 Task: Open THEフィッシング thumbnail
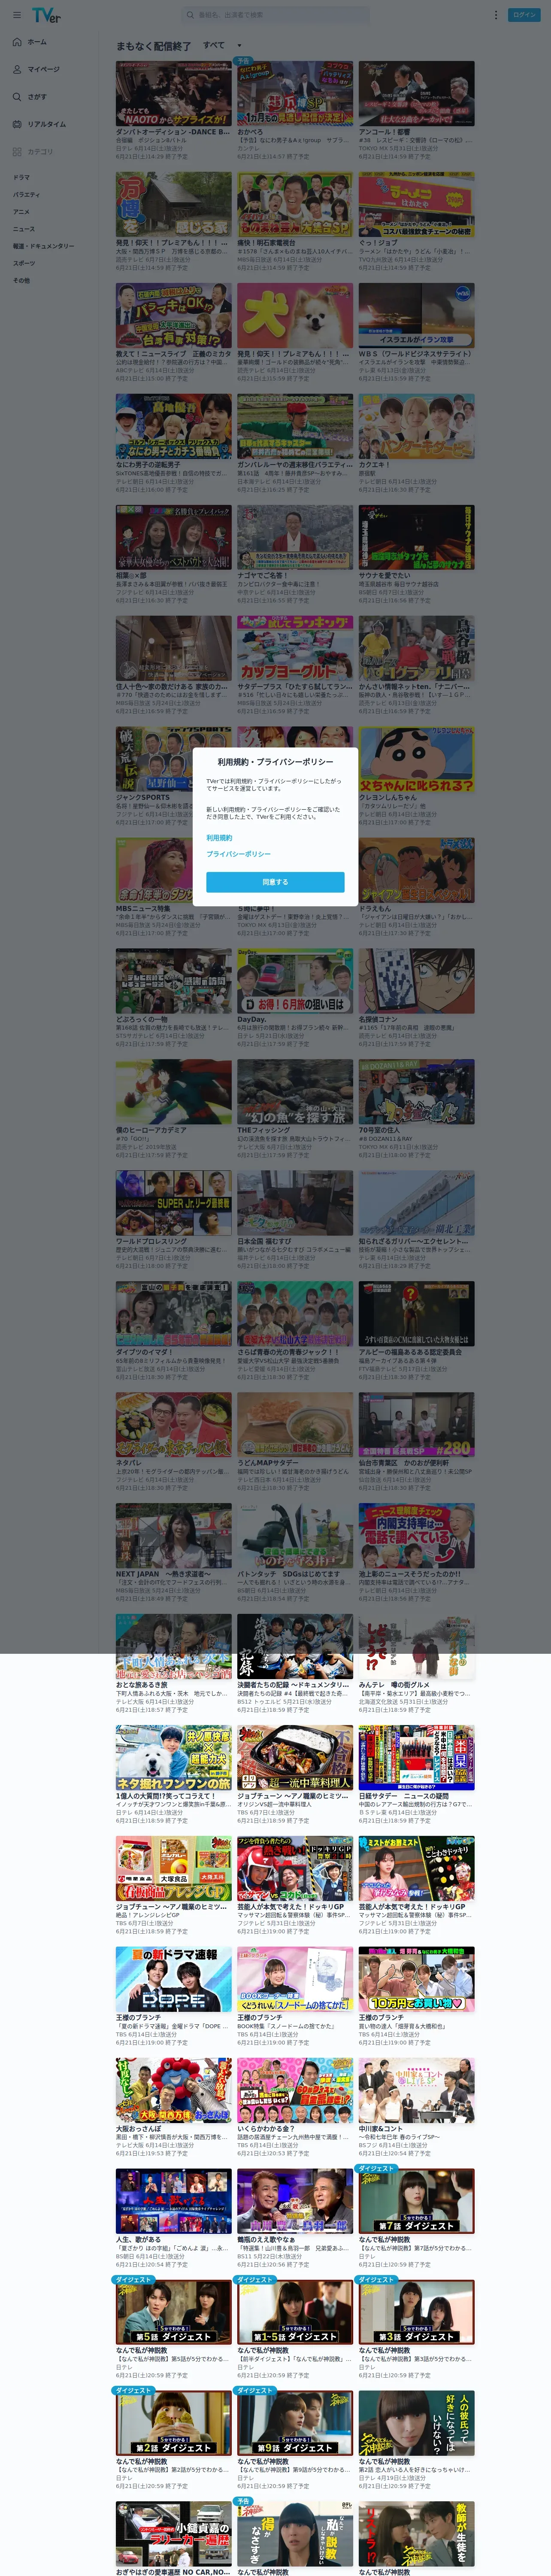(x=295, y=1092)
